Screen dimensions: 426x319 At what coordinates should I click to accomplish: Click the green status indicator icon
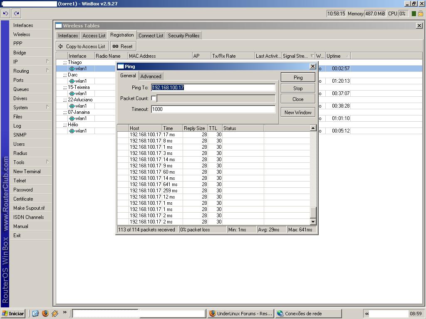click(x=414, y=14)
